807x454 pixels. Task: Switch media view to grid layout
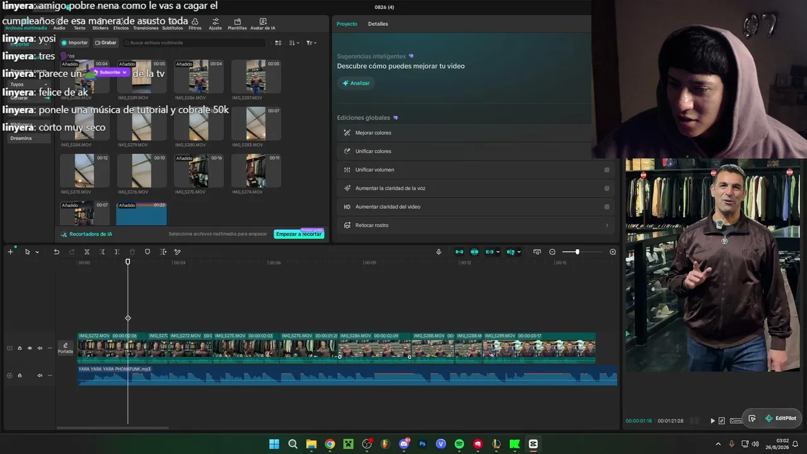(278, 43)
